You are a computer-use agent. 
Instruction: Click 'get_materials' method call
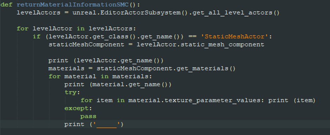click(x=202, y=69)
